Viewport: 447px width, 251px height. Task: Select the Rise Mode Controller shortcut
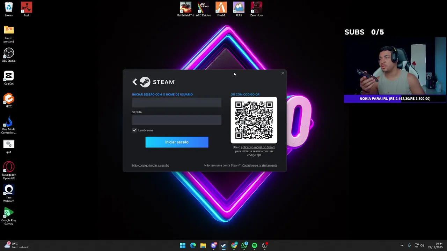click(9, 125)
